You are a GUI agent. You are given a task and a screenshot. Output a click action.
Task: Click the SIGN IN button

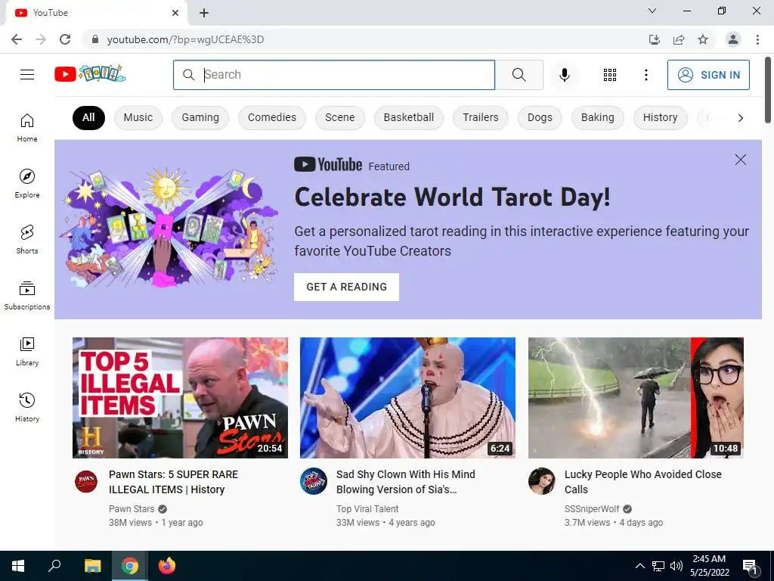click(x=708, y=75)
